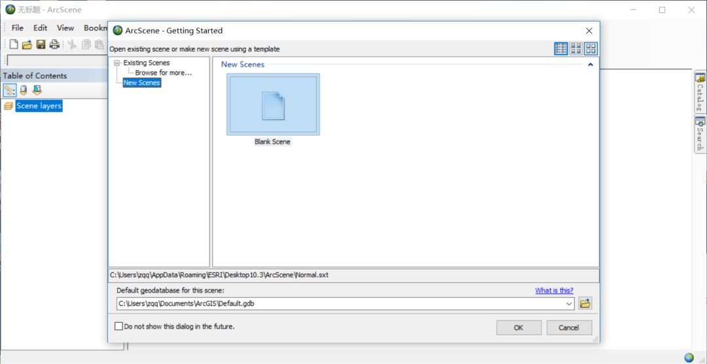The image size is (707, 364).
Task: Click the New scene document icon
Action: pos(14,44)
